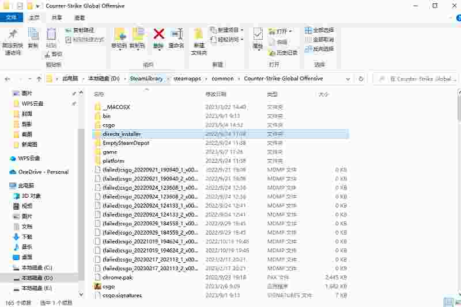Click the 复制到 folder icon

(x=138, y=35)
